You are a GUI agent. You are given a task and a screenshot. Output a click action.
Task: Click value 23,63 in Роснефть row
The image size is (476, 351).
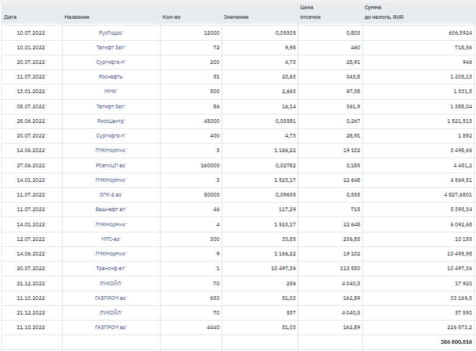coord(289,77)
